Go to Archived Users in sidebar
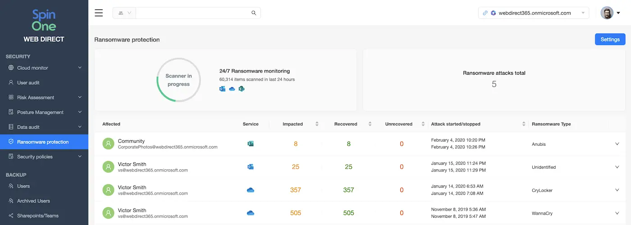Viewport: 631px width, 225px height. (x=33, y=201)
